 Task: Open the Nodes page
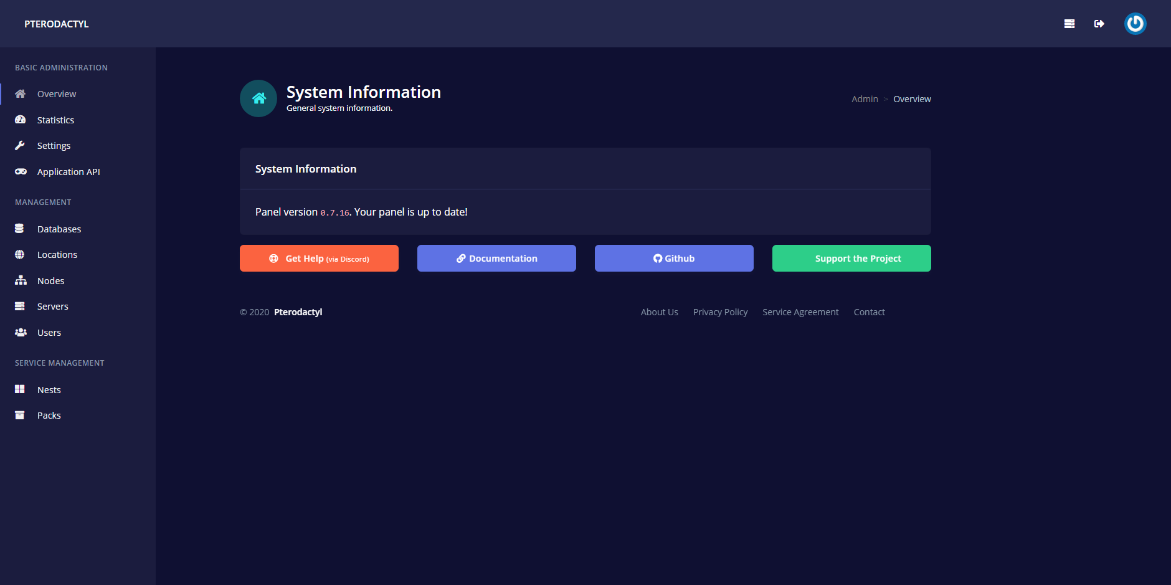78,280
